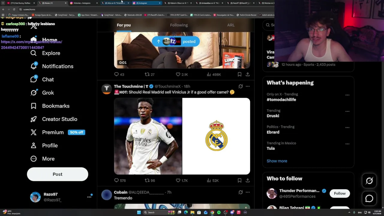Image resolution: width=384 pixels, height=216 pixels.
Task: Open options for Ebrard trend
Action: (x=347, y=127)
